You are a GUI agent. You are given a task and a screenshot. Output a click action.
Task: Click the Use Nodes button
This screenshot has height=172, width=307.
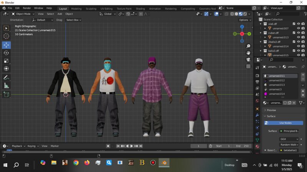(x=284, y=123)
